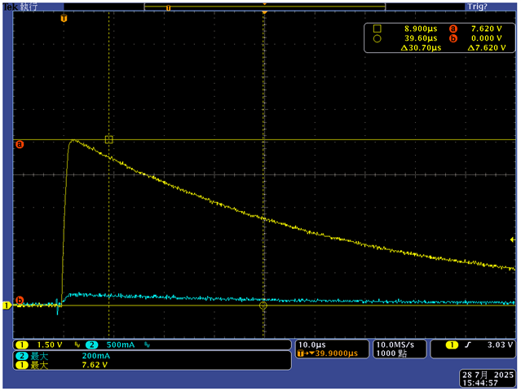This screenshot has height=391, width=521.
Task: Click the circle vertical cursor handle
Action: pos(263,305)
